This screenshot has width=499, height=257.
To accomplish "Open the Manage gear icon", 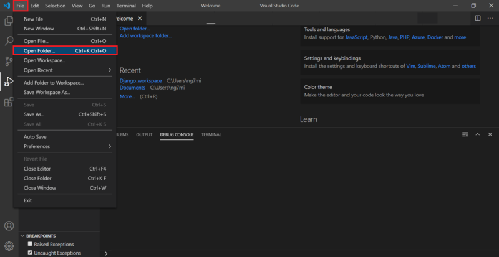I will point(9,246).
